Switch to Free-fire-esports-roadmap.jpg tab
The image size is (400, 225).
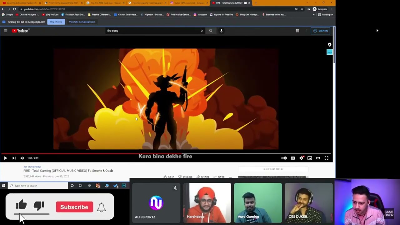(147, 3)
